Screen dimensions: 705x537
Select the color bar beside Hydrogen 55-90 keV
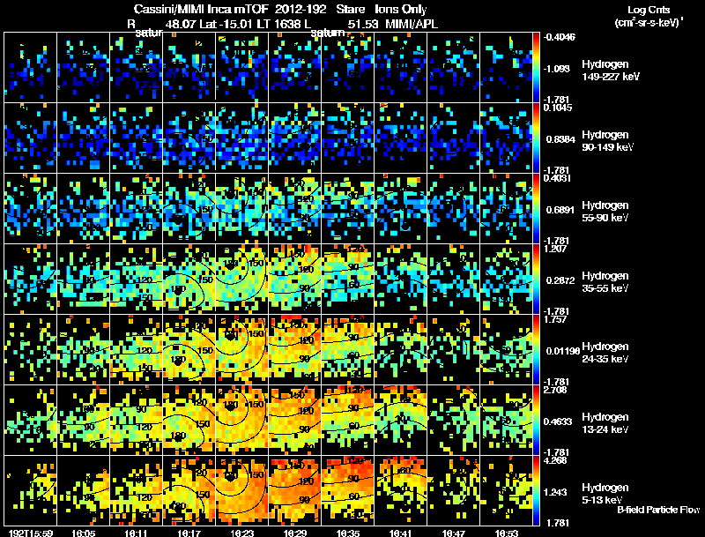[x=536, y=209]
